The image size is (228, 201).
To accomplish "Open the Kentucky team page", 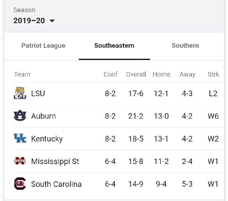I will click(47, 139).
